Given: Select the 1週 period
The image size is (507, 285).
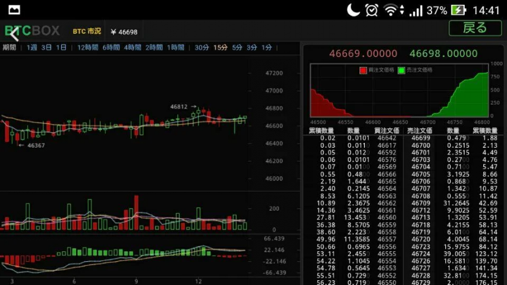Looking at the screenshot, I should (x=32, y=47).
